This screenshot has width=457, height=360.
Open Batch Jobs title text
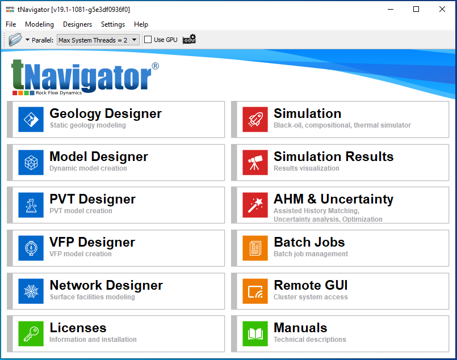click(309, 242)
